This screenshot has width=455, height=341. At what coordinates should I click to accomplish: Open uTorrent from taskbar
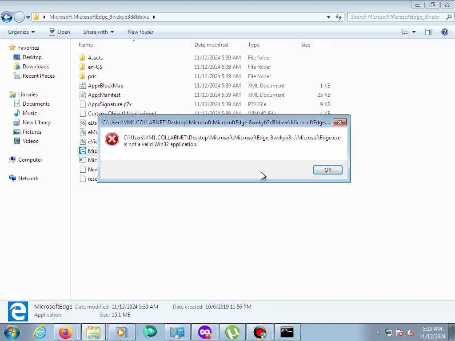pyautogui.click(x=232, y=332)
